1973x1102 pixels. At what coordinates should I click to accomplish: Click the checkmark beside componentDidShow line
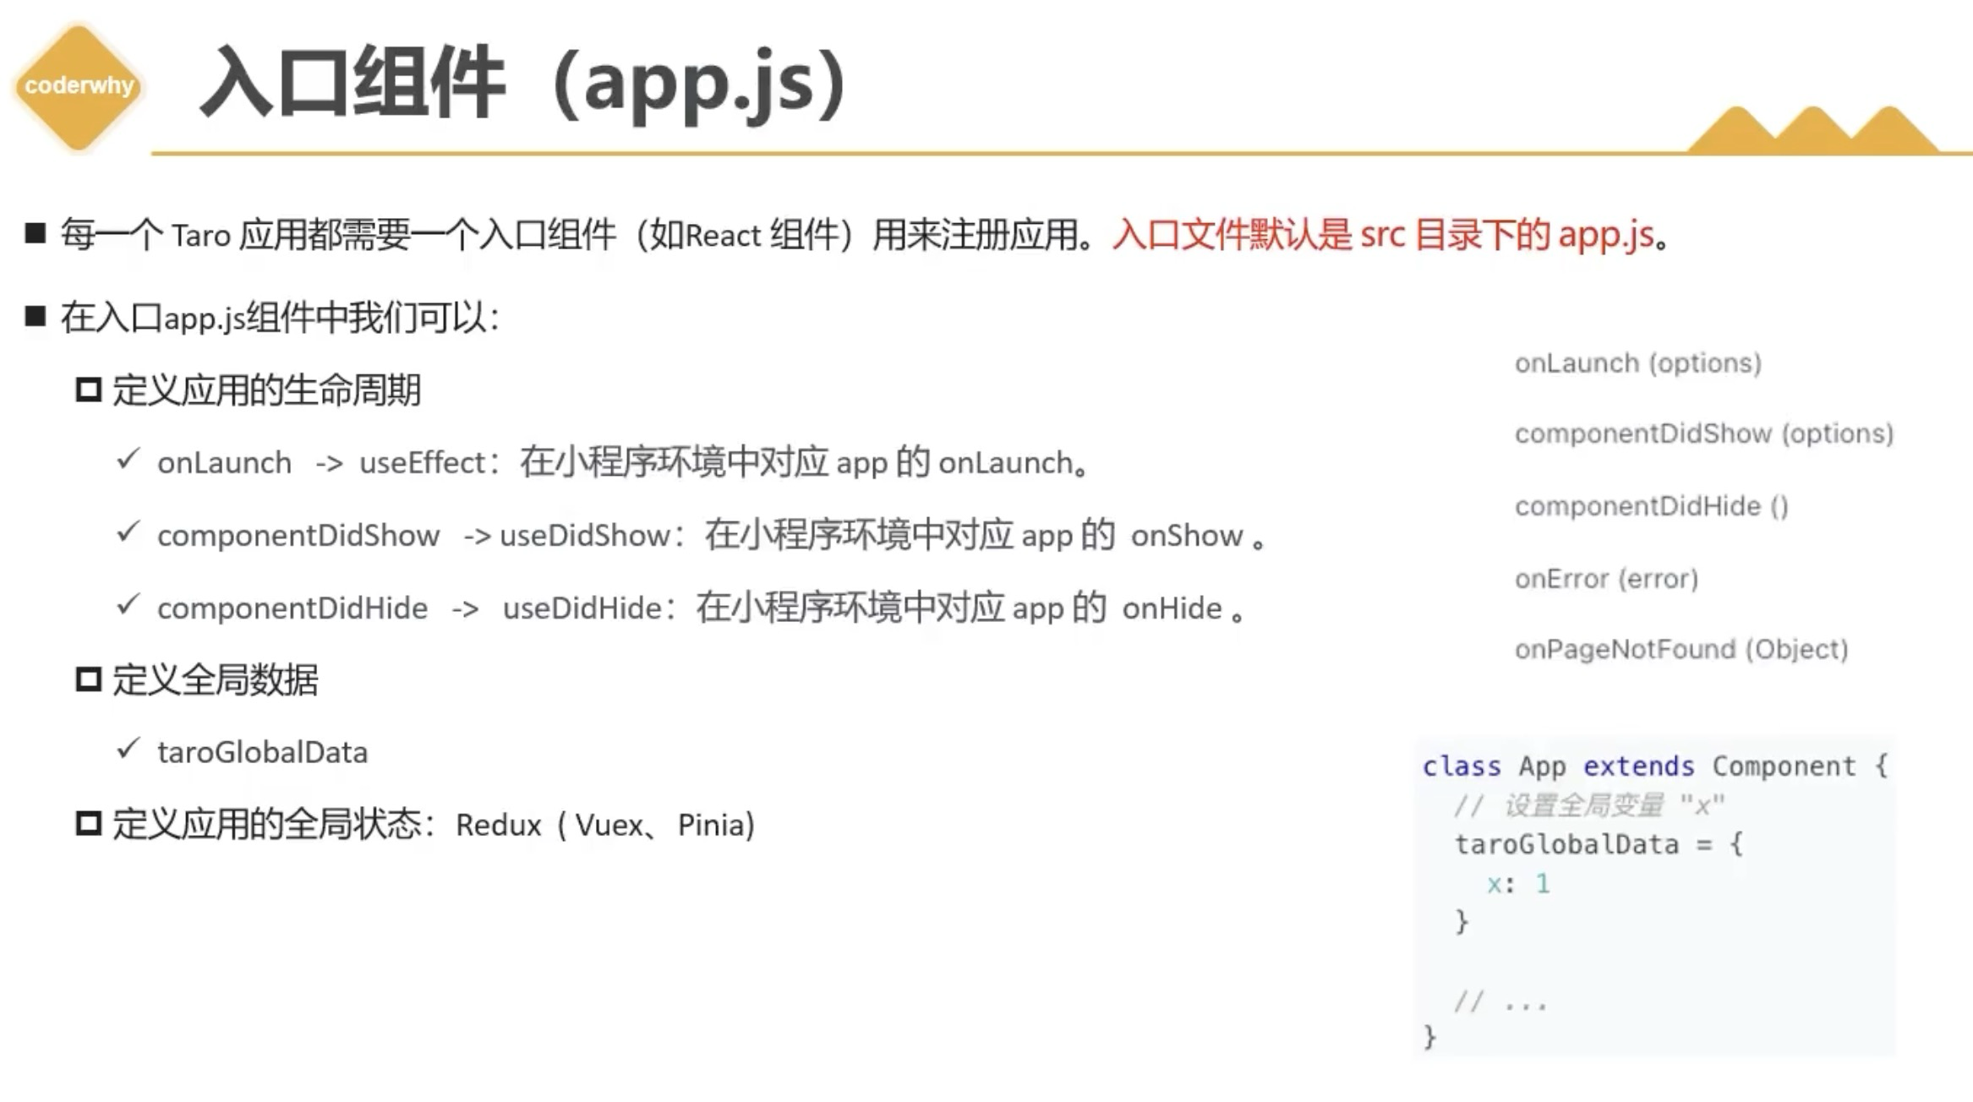(x=128, y=532)
